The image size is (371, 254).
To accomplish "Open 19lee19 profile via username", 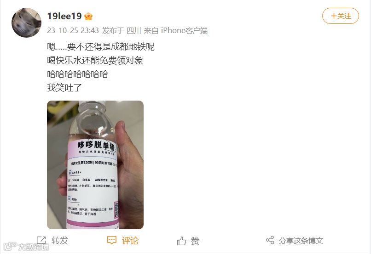I will (x=64, y=16).
